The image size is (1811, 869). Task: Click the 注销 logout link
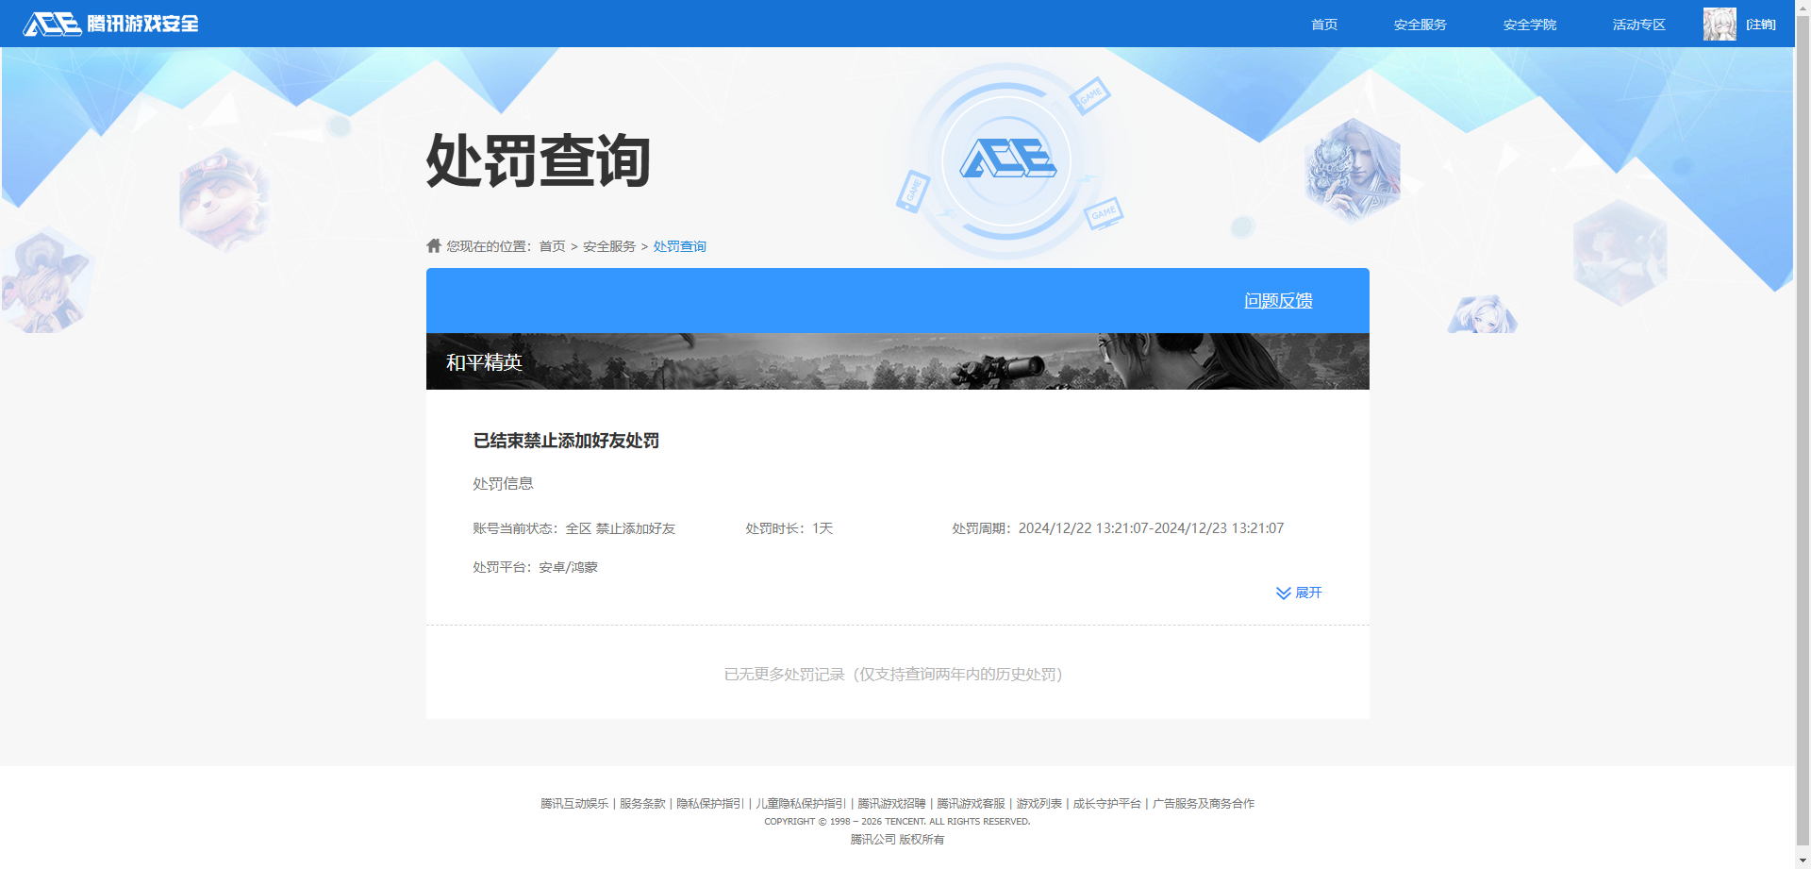coord(1762,24)
